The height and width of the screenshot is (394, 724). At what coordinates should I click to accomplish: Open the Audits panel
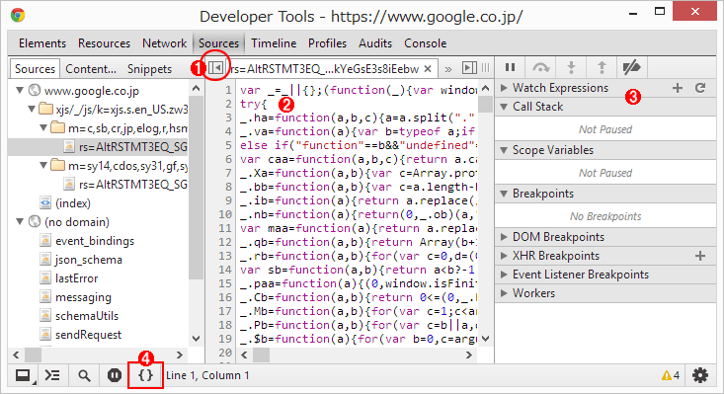(375, 43)
